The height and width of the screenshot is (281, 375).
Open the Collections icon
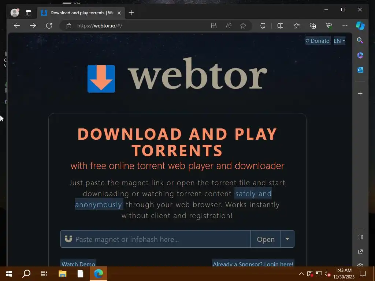point(313,26)
